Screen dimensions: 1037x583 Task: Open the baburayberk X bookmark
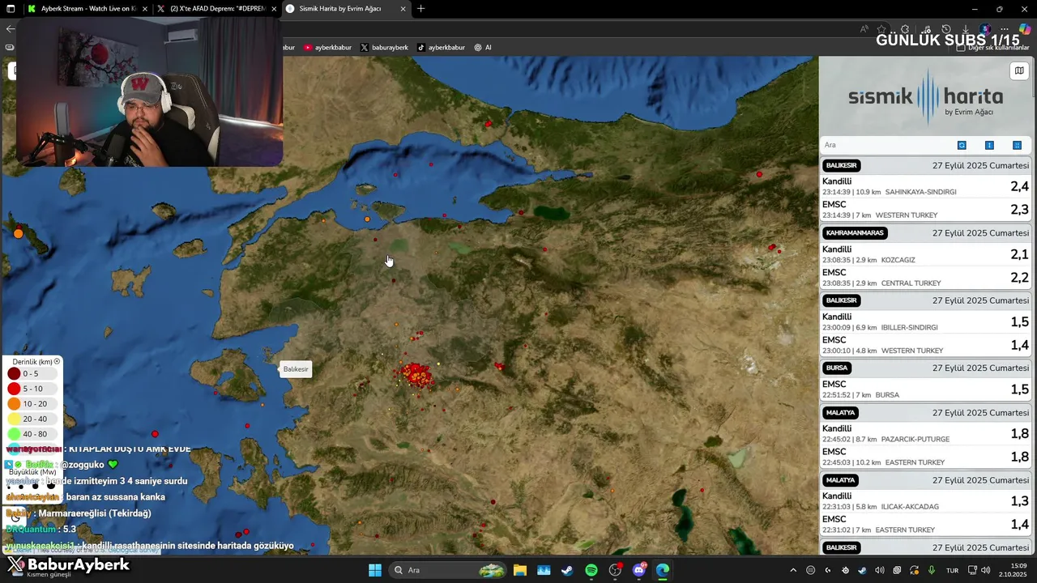tap(384, 48)
